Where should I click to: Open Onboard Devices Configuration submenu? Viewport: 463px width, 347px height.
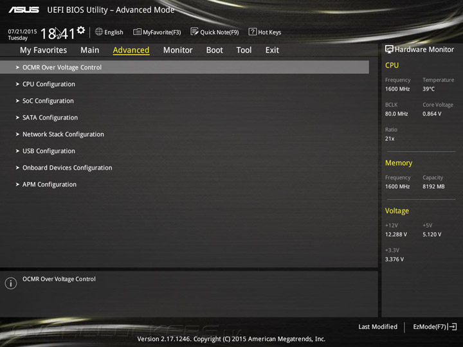pos(68,168)
